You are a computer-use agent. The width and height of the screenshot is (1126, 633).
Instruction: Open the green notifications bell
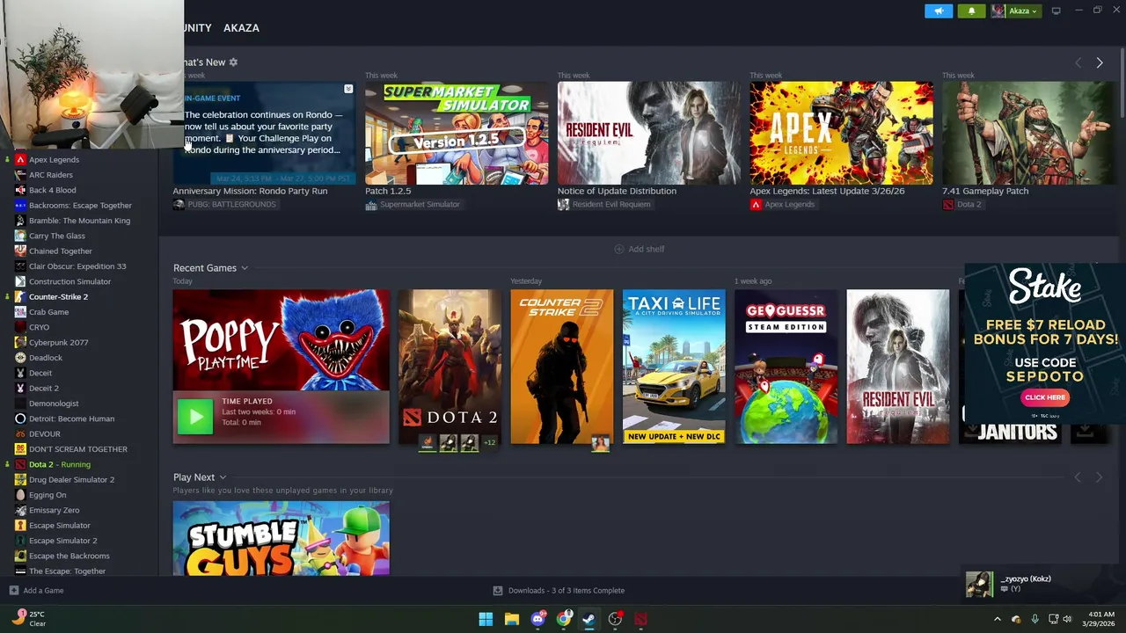[x=971, y=11]
